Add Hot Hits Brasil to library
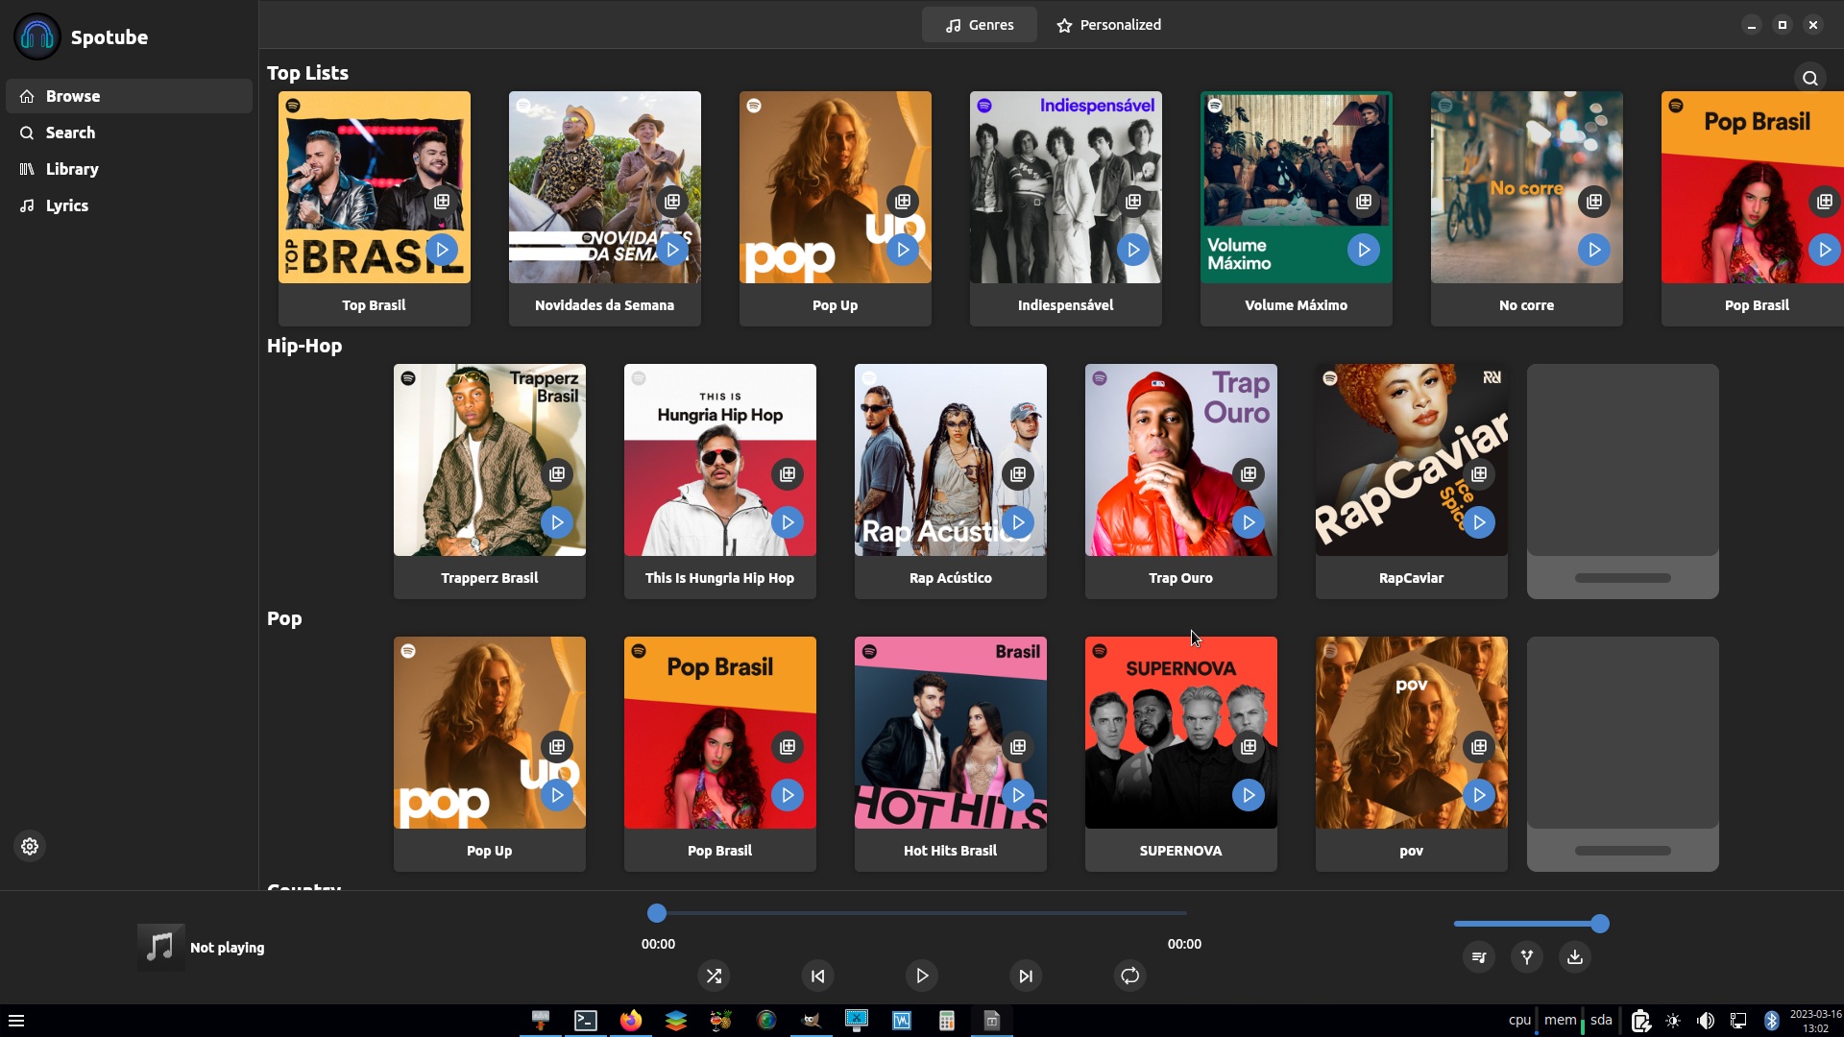Viewport: 1844px width, 1037px height. [1018, 747]
